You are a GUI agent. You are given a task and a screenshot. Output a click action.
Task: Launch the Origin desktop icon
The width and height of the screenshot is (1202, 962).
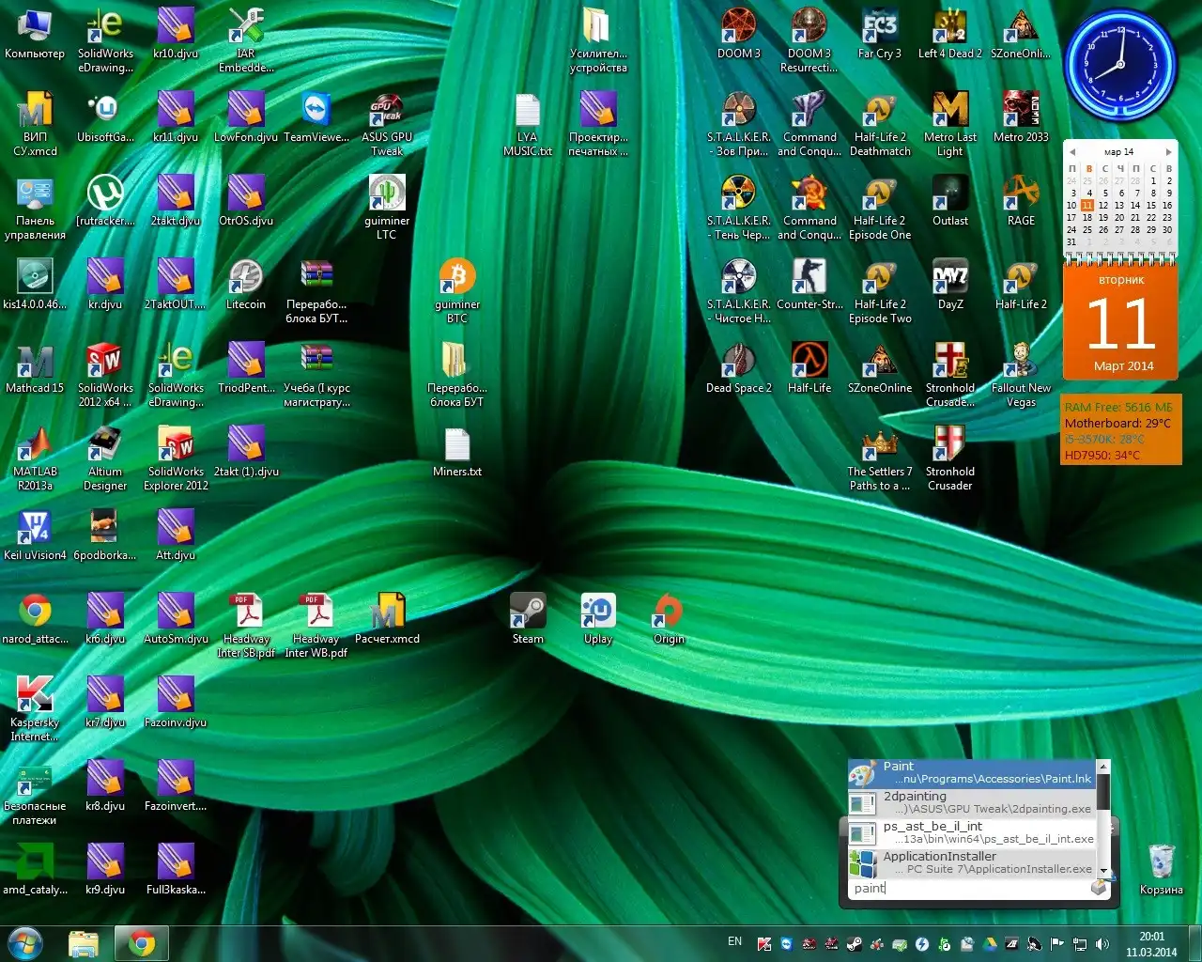(668, 612)
